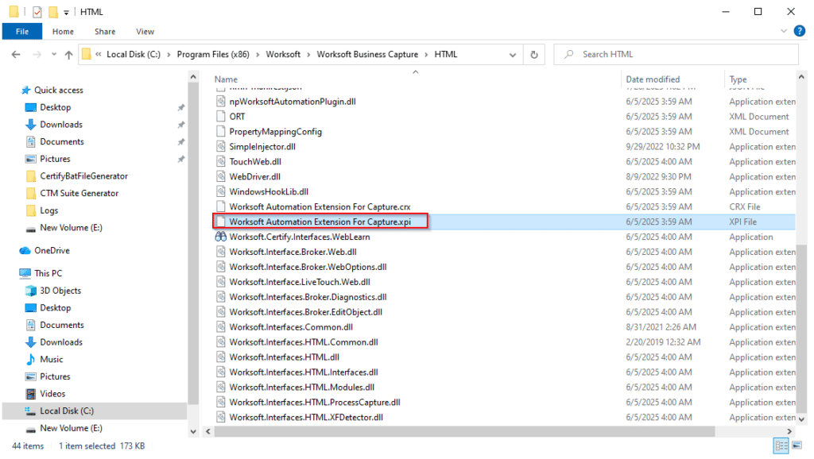The width and height of the screenshot is (814, 459).
Task: Select Worksoft.Interface.LiveTouch.Web.dll
Action: tap(300, 282)
